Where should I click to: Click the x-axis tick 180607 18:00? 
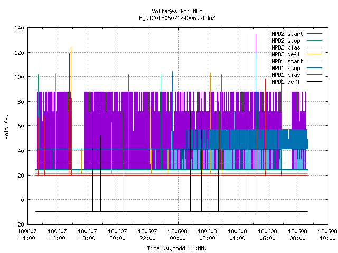point(87,235)
